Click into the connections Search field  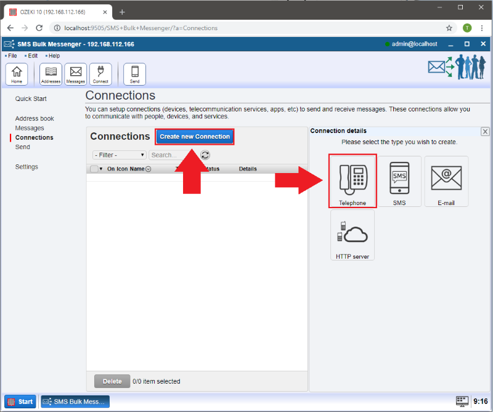coord(173,155)
